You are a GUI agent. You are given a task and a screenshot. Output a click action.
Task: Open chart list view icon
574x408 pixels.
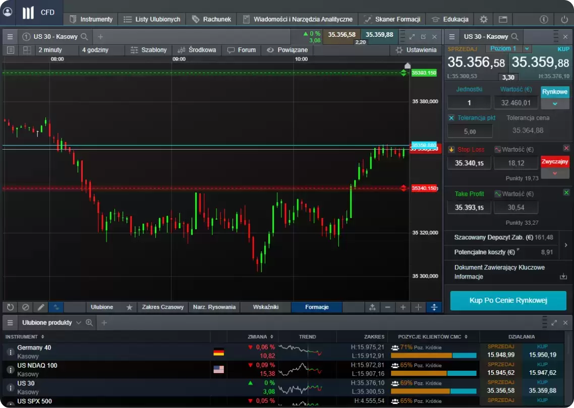point(10,50)
